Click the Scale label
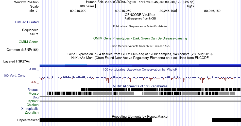 tap(35, 6)
